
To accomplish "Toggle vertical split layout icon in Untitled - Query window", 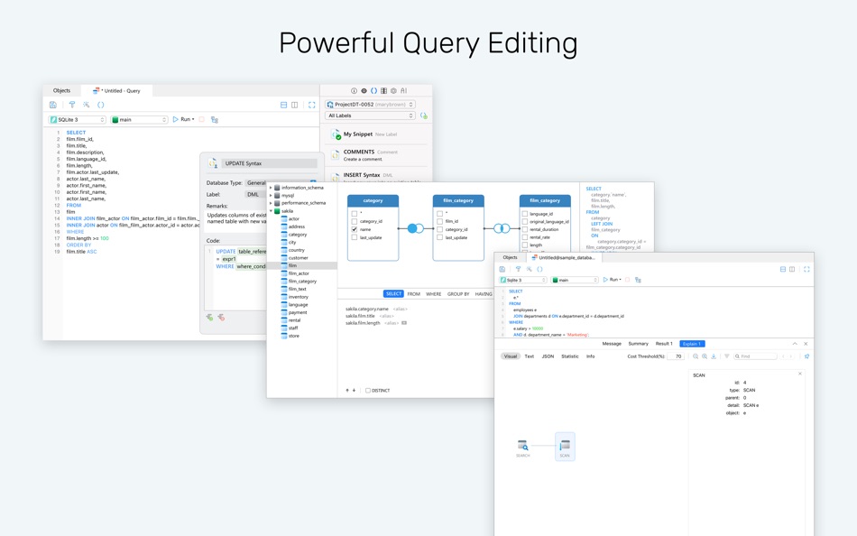I will point(295,105).
